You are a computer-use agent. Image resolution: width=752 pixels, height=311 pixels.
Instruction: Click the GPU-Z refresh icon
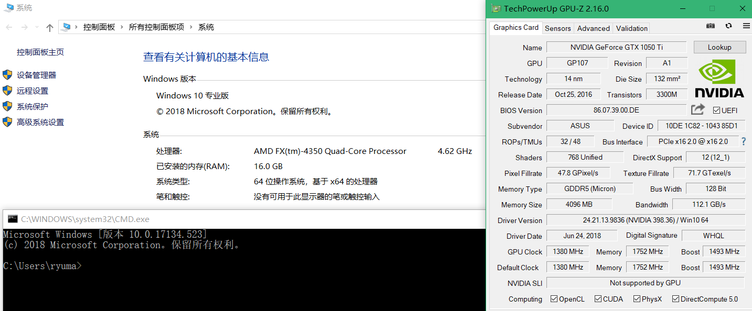(x=728, y=26)
